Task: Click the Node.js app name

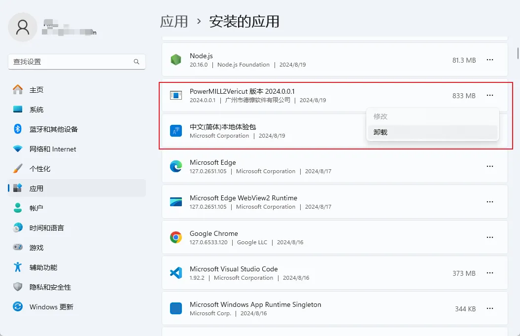Action: 201,56
